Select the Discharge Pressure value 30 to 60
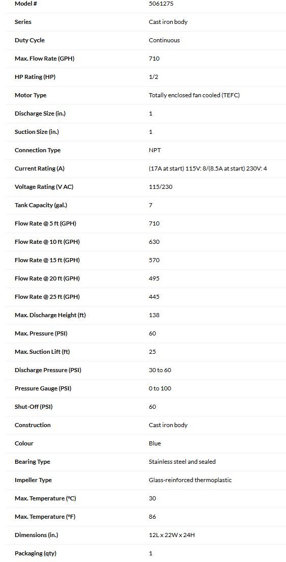Screen dimensions: 286x562 (x=160, y=370)
